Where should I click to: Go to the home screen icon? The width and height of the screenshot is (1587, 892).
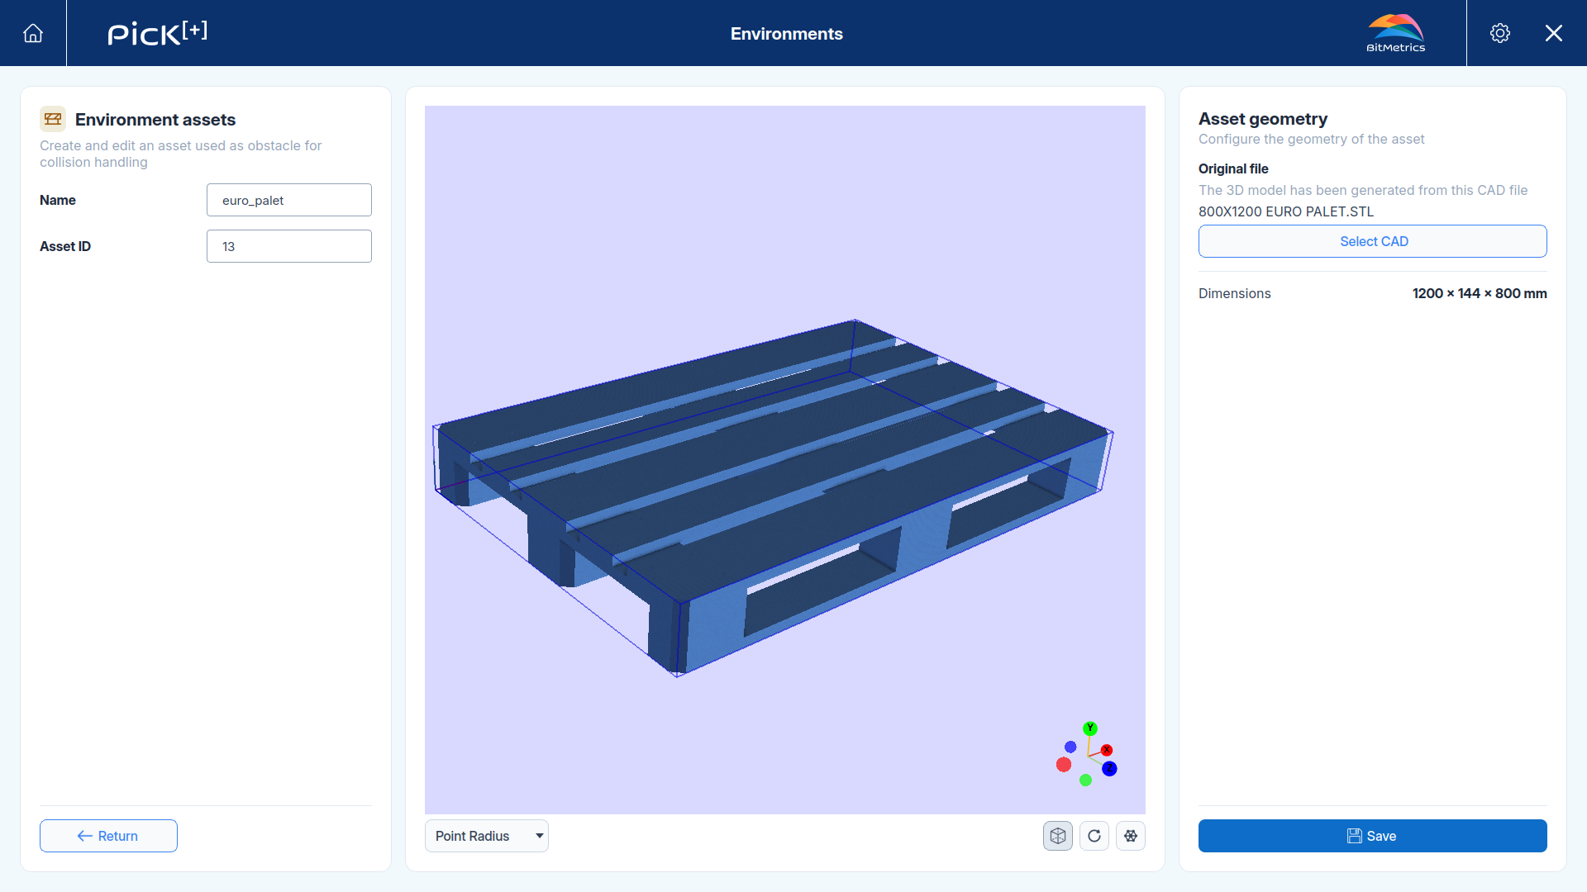pyautogui.click(x=33, y=33)
